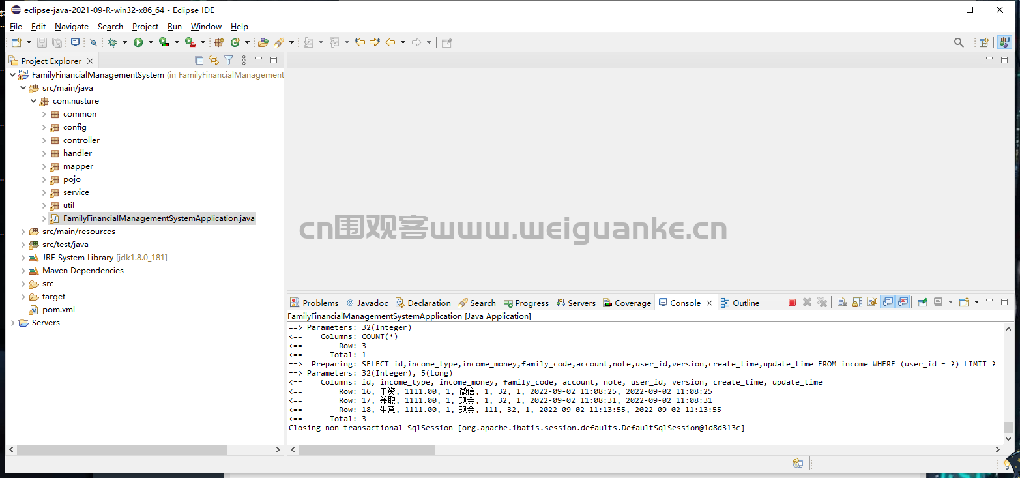The height and width of the screenshot is (478, 1020).
Task: Click the toolbar search magnifier icon
Action: pyautogui.click(x=959, y=42)
